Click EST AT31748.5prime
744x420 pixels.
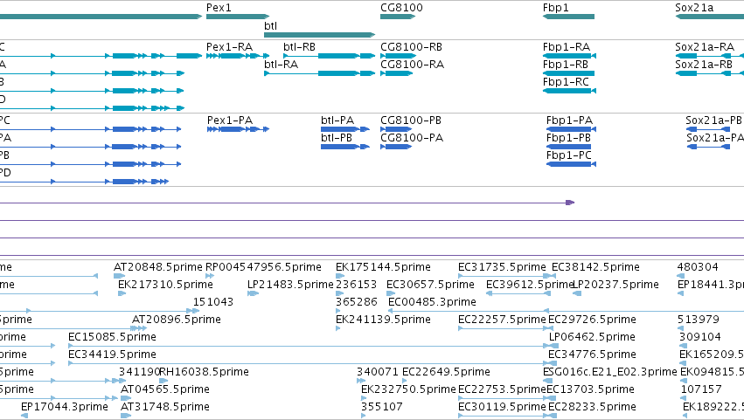pos(164,407)
